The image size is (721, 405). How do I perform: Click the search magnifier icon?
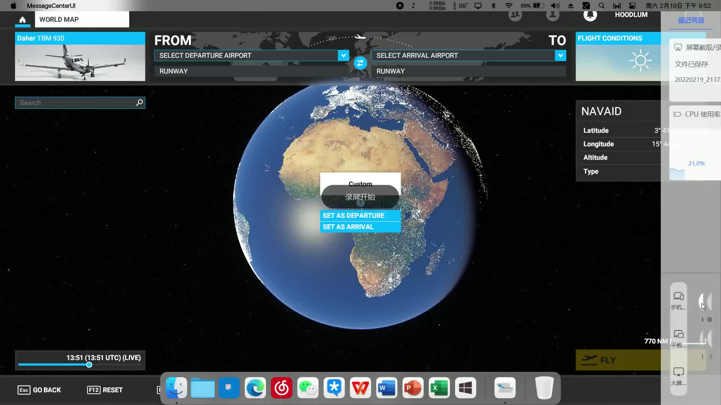pyautogui.click(x=139, y=102)
